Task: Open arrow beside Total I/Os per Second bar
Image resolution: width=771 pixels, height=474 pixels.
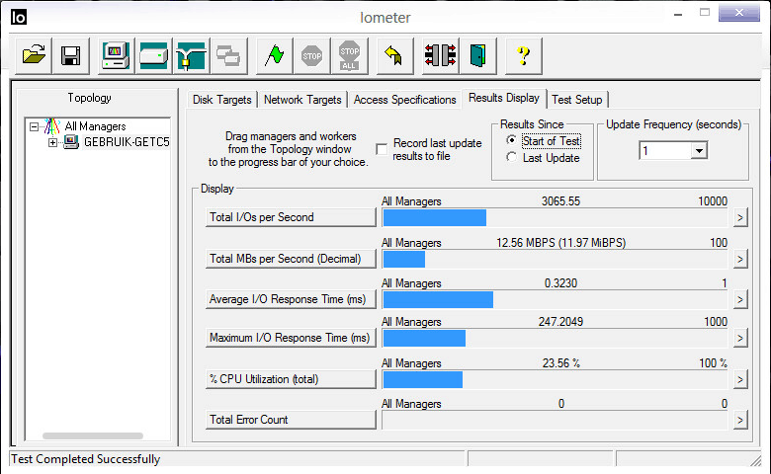Action: (x=740, y=217)
